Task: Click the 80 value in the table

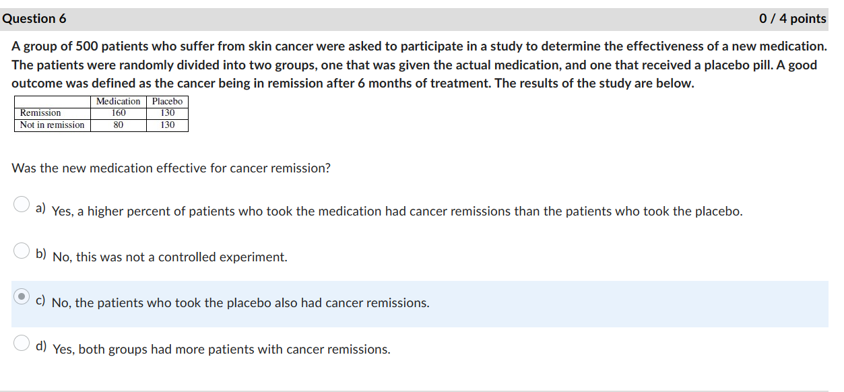Action: click(x=118, y=125)
